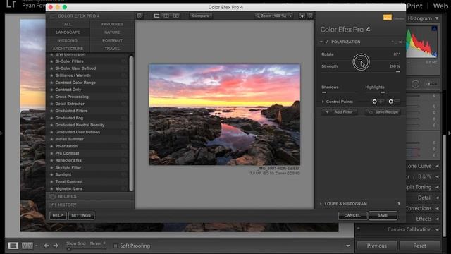
Task: Open Lightroom toolbar options dropdown arrow
Action: pos(347,246)
